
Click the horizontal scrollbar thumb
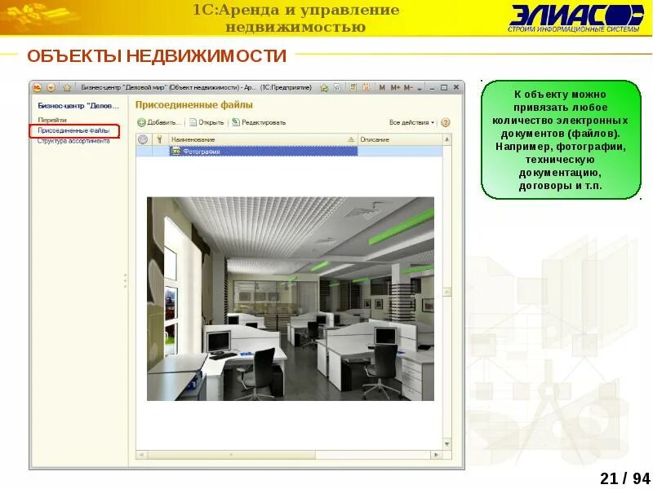click(231, 455)
